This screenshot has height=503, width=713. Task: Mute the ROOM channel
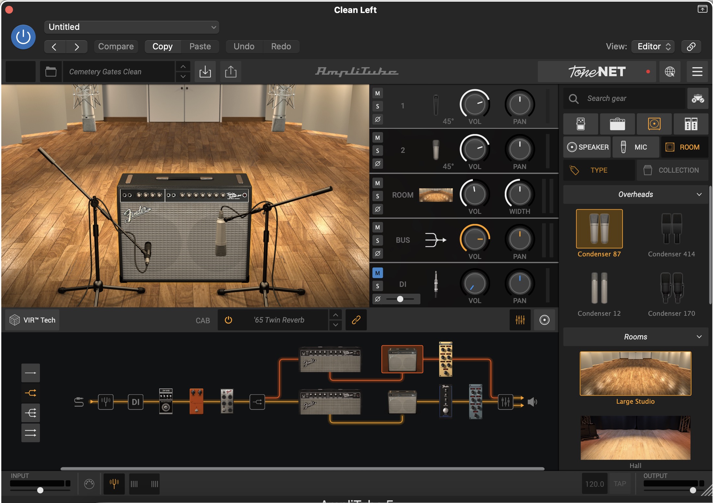coord(378,183)
